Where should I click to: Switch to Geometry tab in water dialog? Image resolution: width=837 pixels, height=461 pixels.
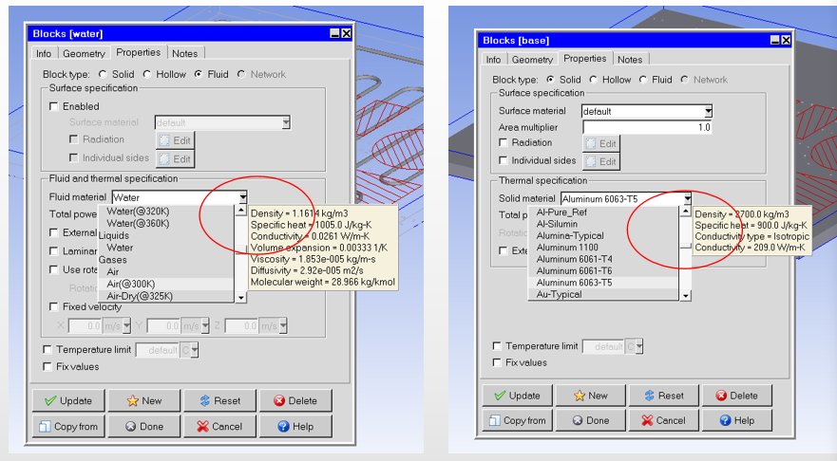click(85, 54)
